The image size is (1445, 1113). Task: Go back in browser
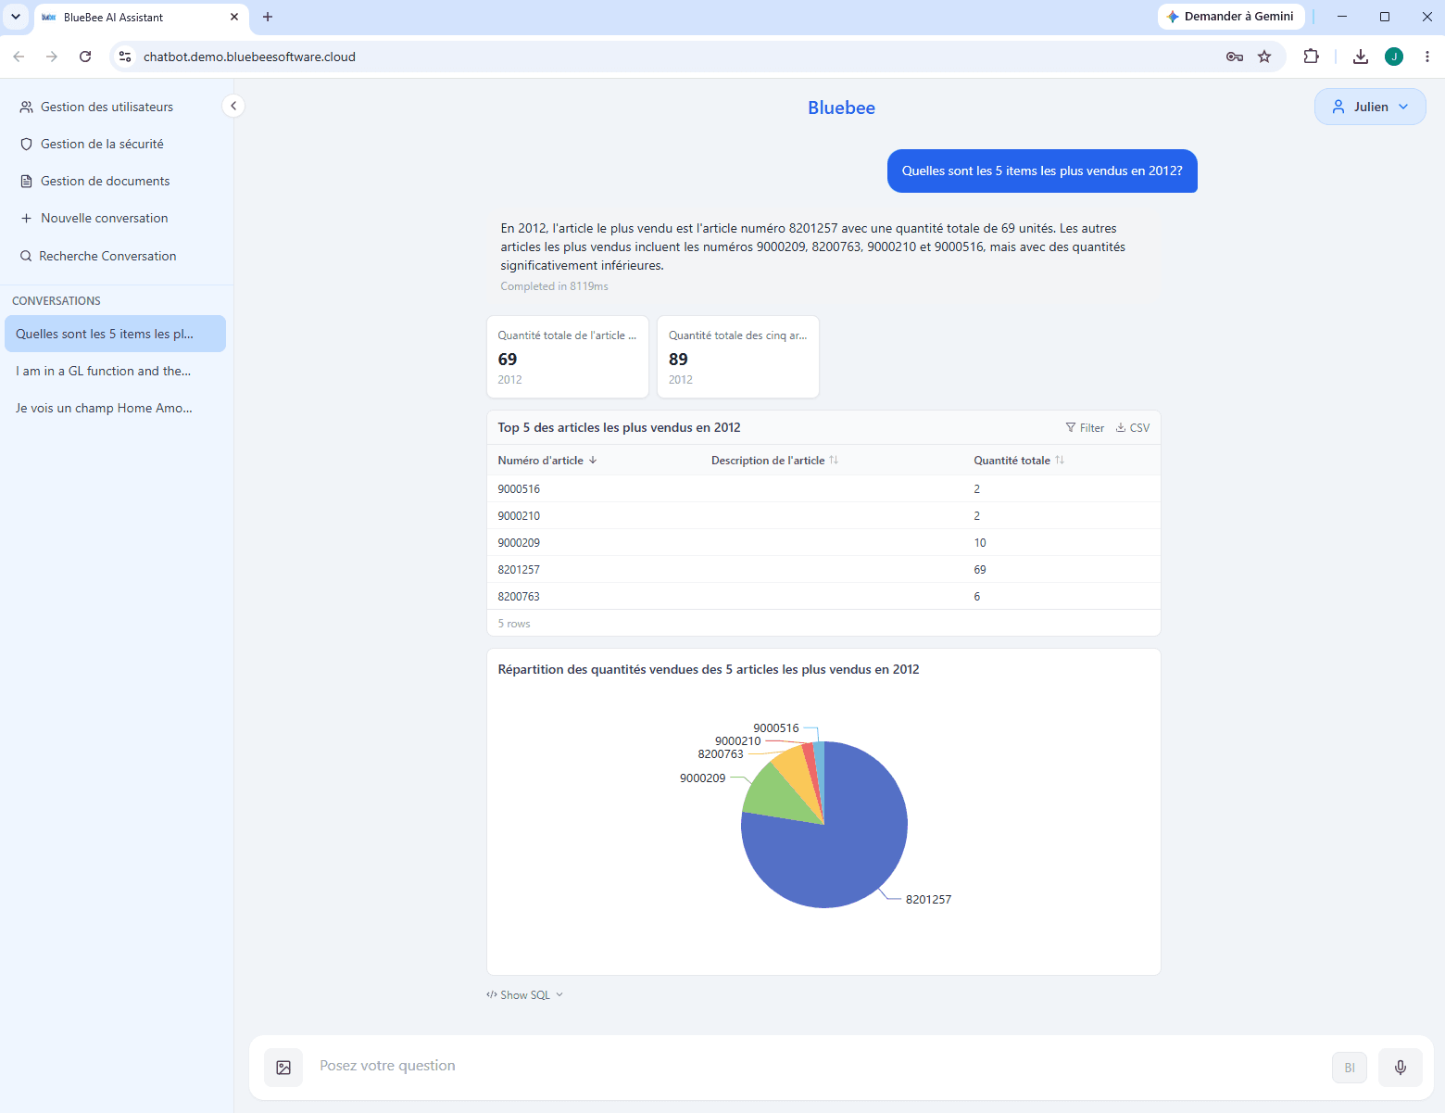19,57
